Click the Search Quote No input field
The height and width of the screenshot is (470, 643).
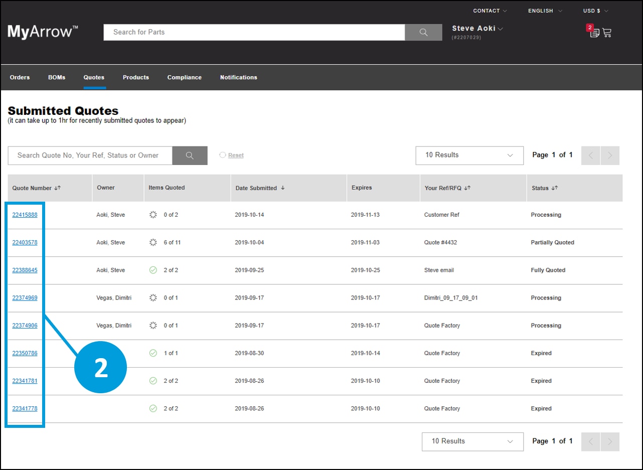90,155
